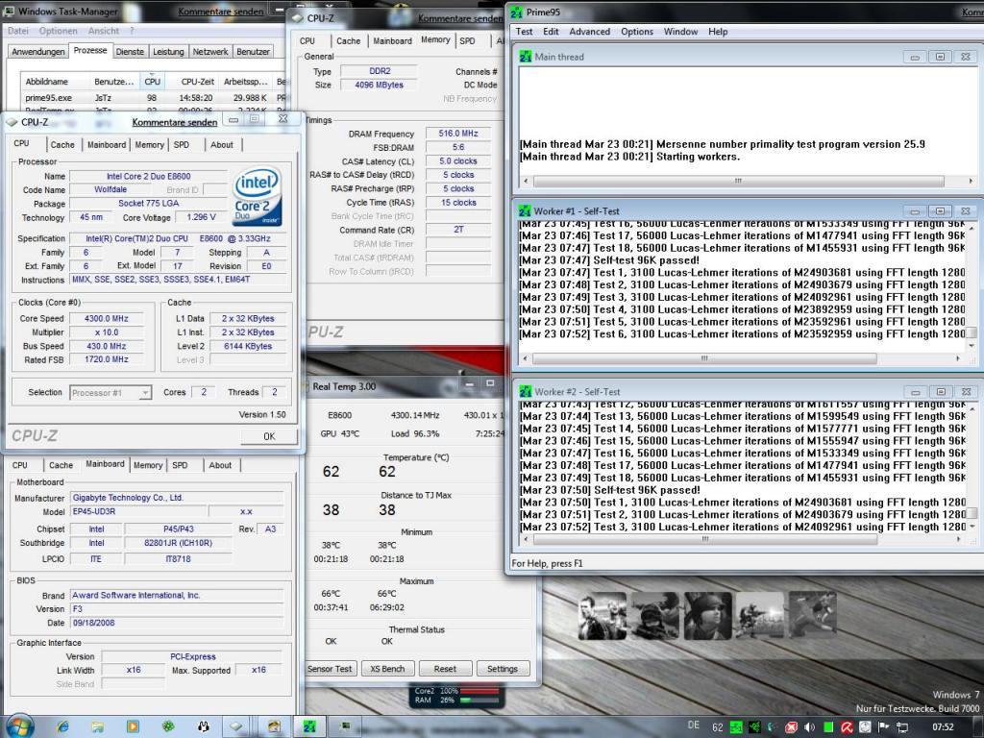Click Worker #1 horizontal scrollbar thumb
Screen dimensions: 984x738
click(x=704, y=358)
